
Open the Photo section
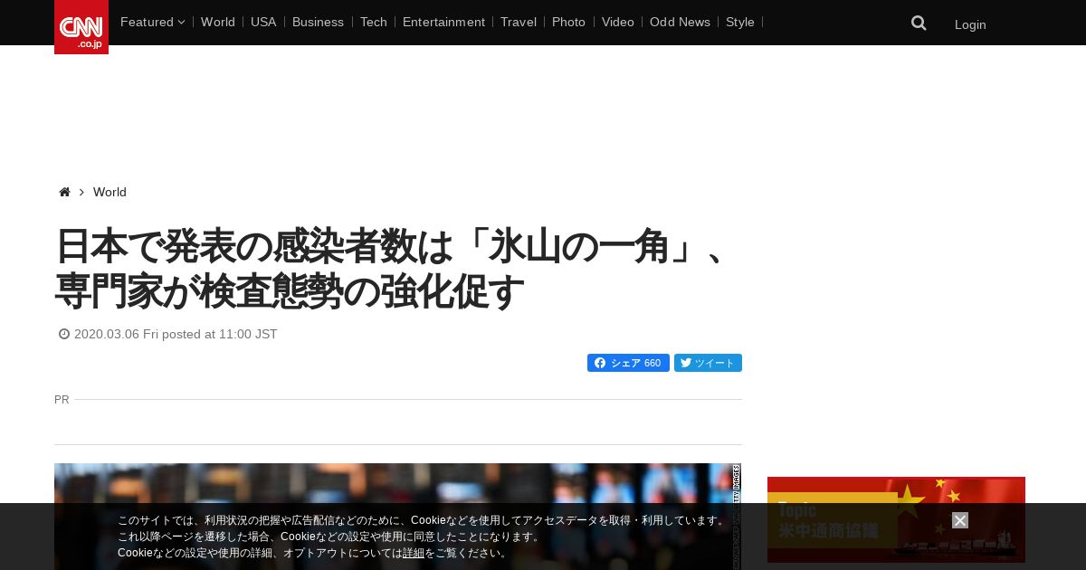click(568, 22)
